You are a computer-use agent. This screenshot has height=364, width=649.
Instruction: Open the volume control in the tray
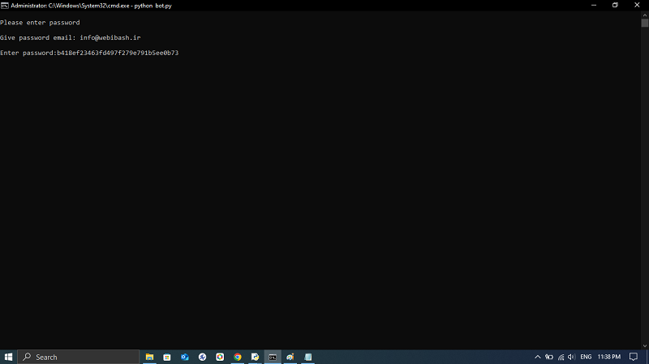click(x=572, y=357)
